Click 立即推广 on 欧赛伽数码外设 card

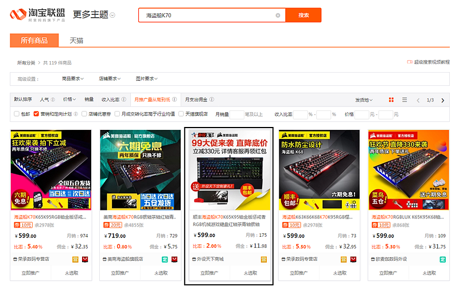388,273
